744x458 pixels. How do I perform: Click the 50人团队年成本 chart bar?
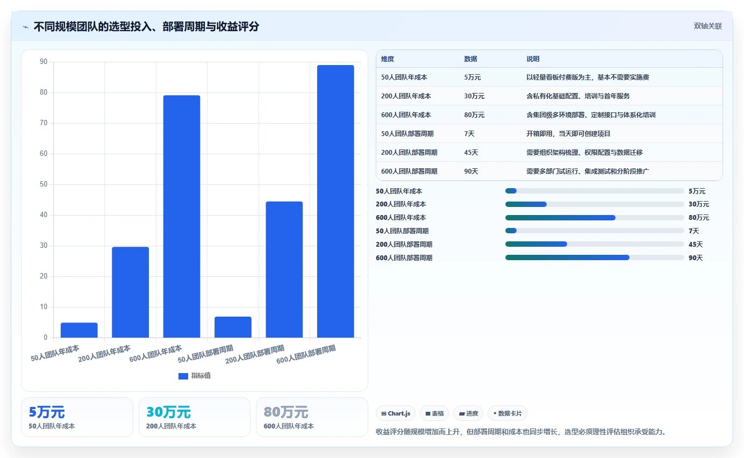click(79, 330)
